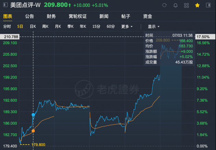This screenshot has height=150, width=216.
Task: Refresh the stock quote
Action: [165, 5]
